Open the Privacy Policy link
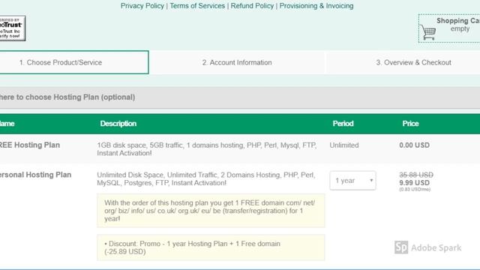 coord(142,6)
